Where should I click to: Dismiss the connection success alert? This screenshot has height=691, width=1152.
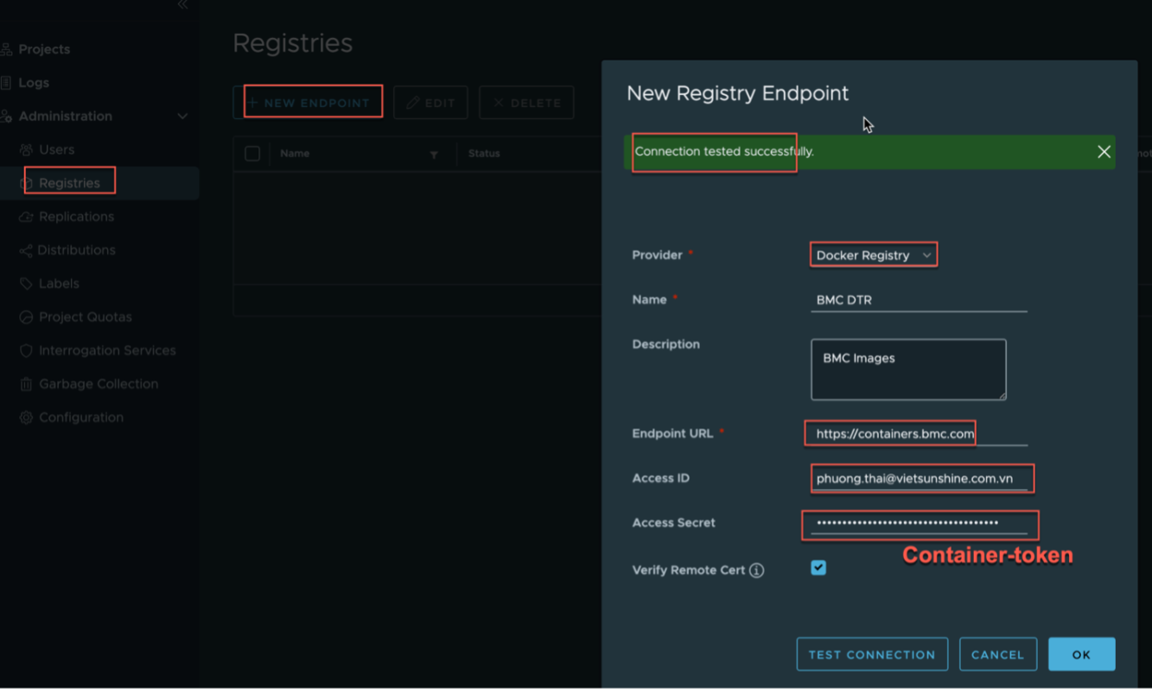pyautogui.click(x=1104, y=152)
